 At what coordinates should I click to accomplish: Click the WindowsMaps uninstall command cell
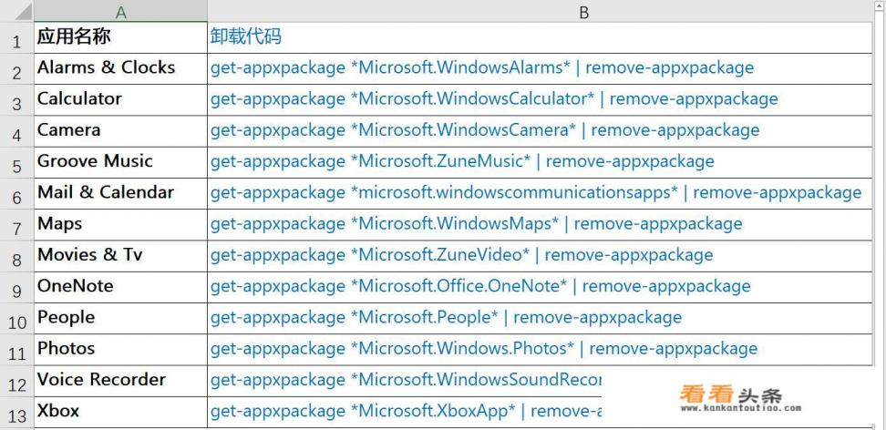[x=540, y=224]
